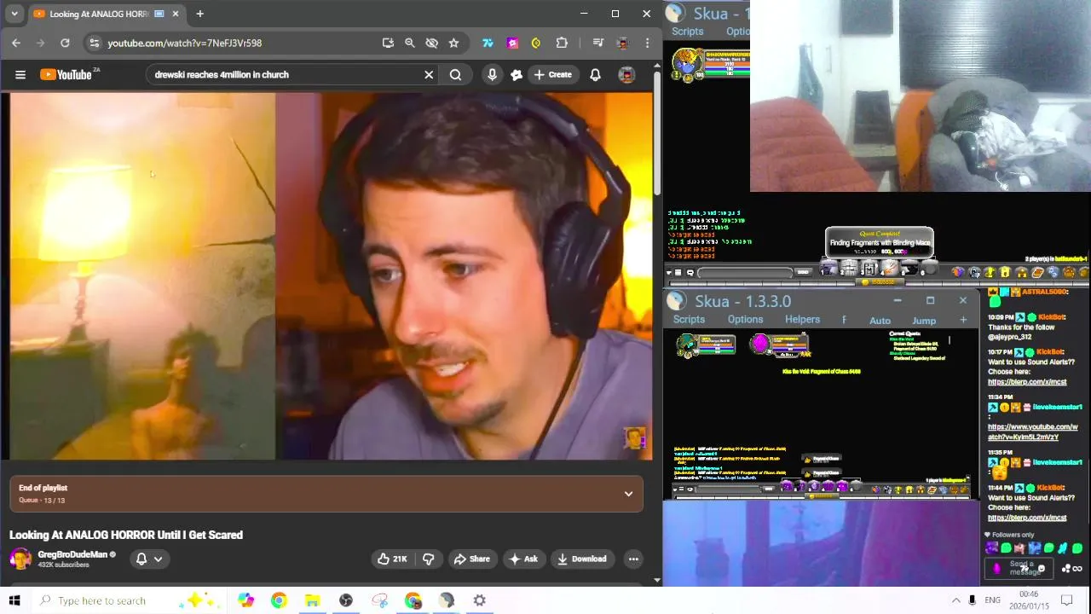Download the video
The height and width of the screenshot is (614, 1091).
(x=581, y=559)
